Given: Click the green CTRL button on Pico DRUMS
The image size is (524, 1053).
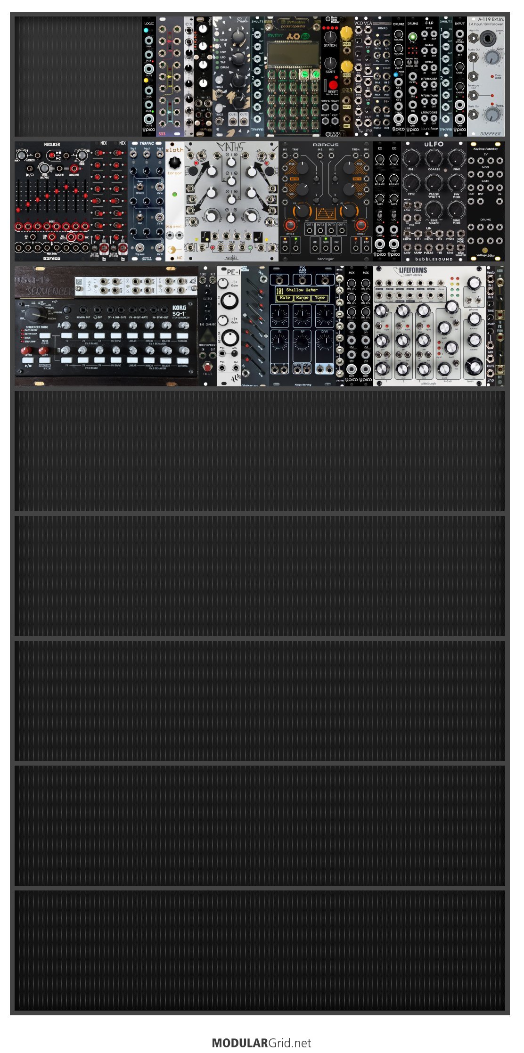Looking at the screenshot, I should point(413,37).
